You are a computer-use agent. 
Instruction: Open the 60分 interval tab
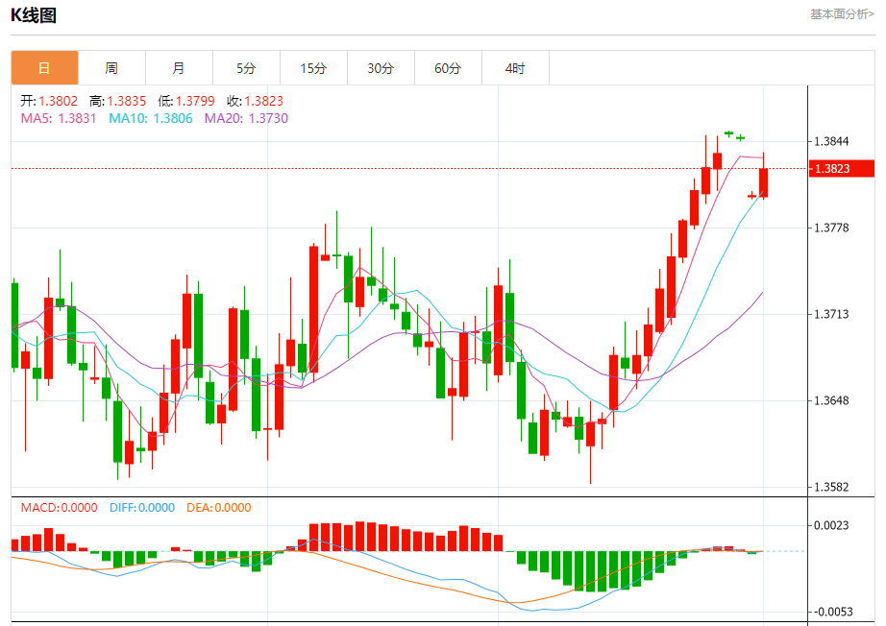pos(448,68)
